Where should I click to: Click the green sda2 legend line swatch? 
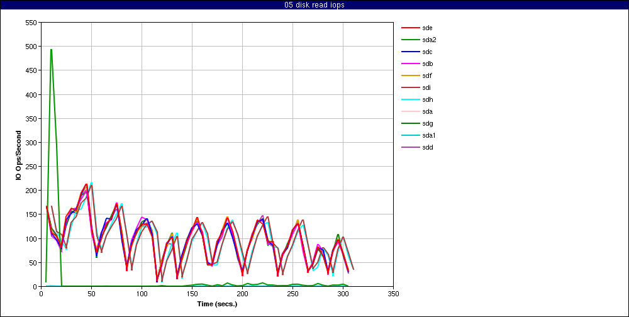point(409,40)
